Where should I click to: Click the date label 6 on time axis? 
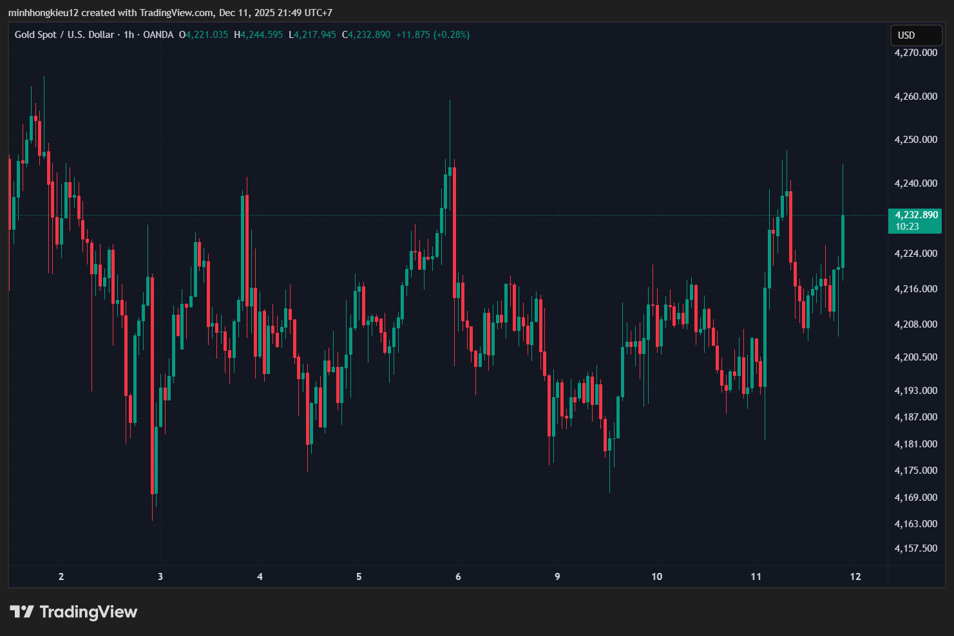458,577
